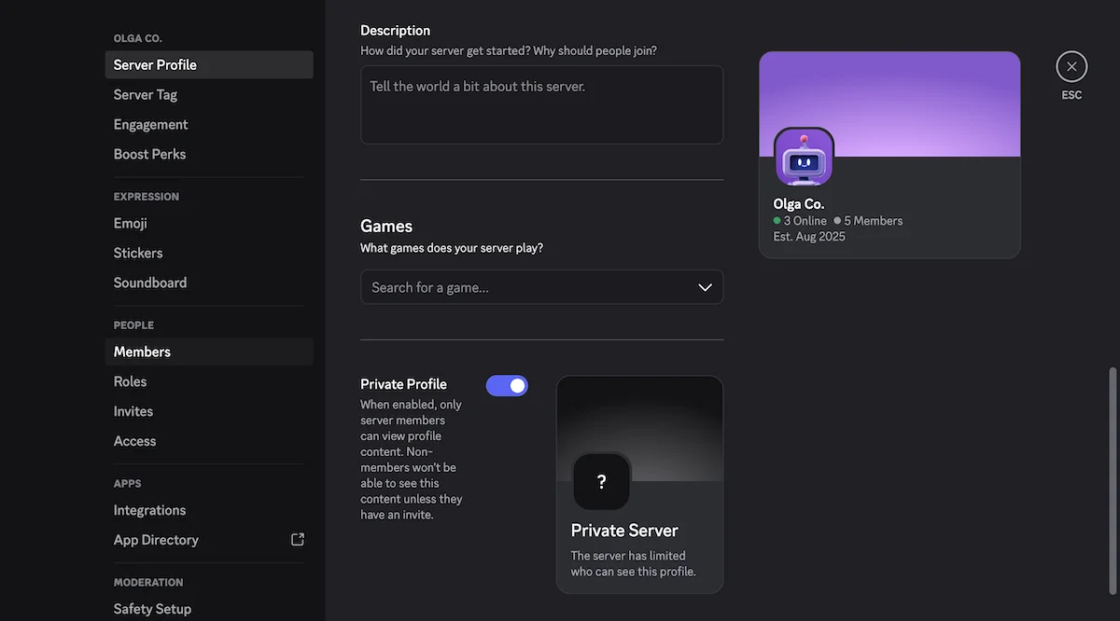Disable the Private Profile toggle
Image resolution: width=1120 pixels, height=621 pixels.
[x=507, y=385]
